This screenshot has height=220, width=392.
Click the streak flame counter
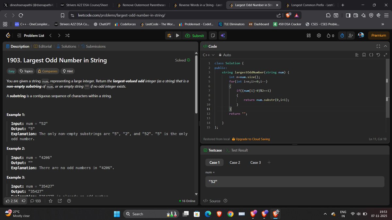tap(330, 36)
